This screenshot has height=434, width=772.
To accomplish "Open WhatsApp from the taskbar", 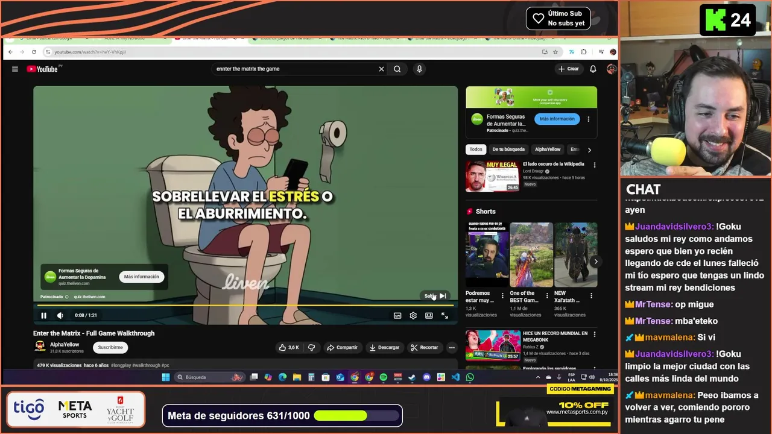I will 470,377.
